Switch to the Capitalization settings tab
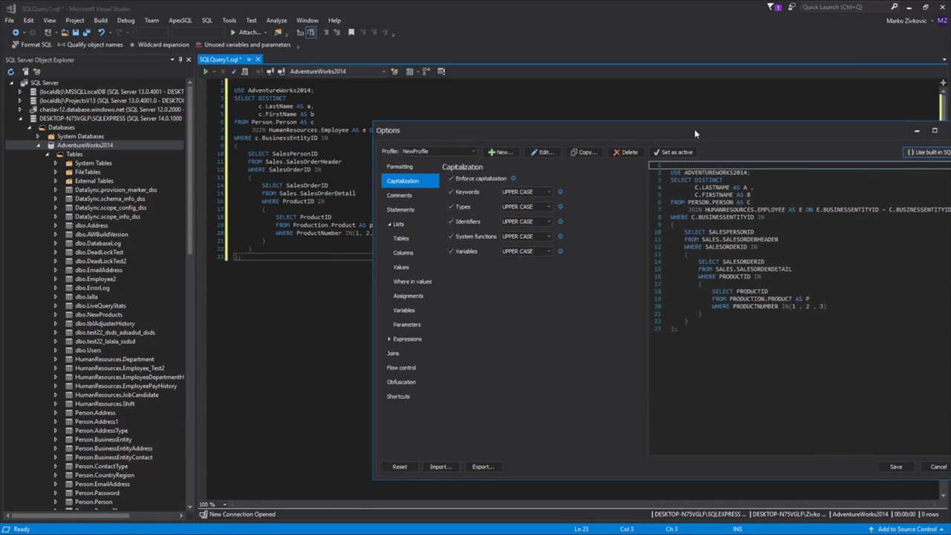The width and height of the screenshot is (951, 535). 404,181
